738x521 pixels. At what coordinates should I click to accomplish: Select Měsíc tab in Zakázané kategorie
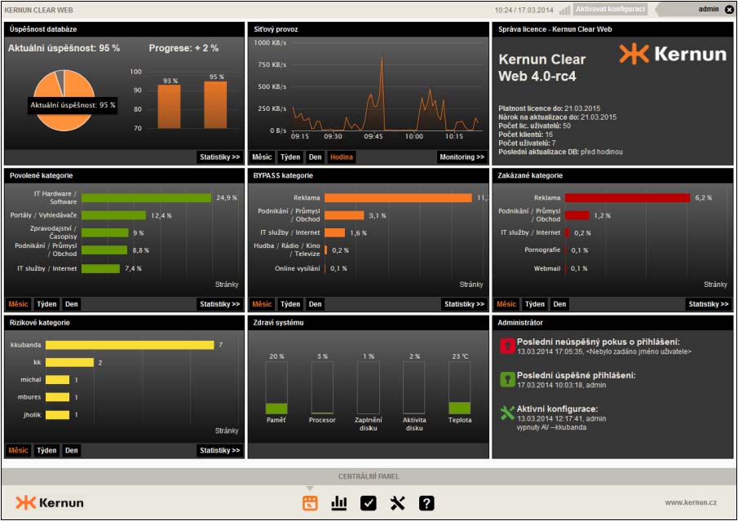click(x=506, y=304)
